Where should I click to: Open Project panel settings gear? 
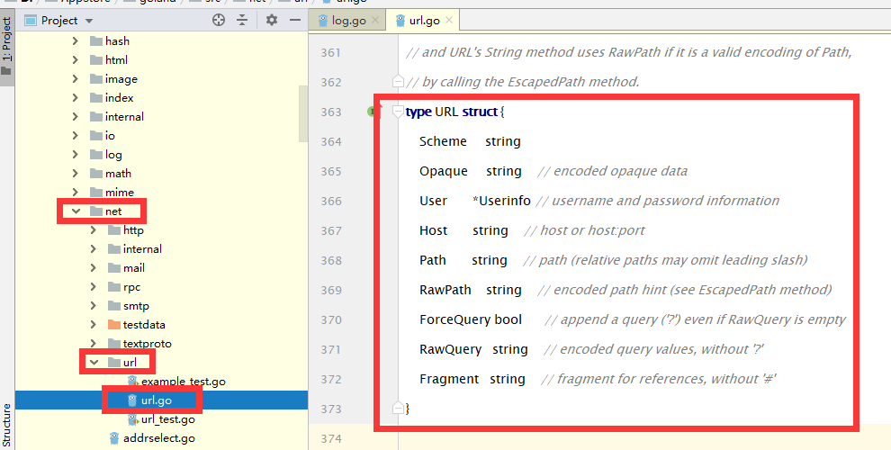(x=272, y=21)
